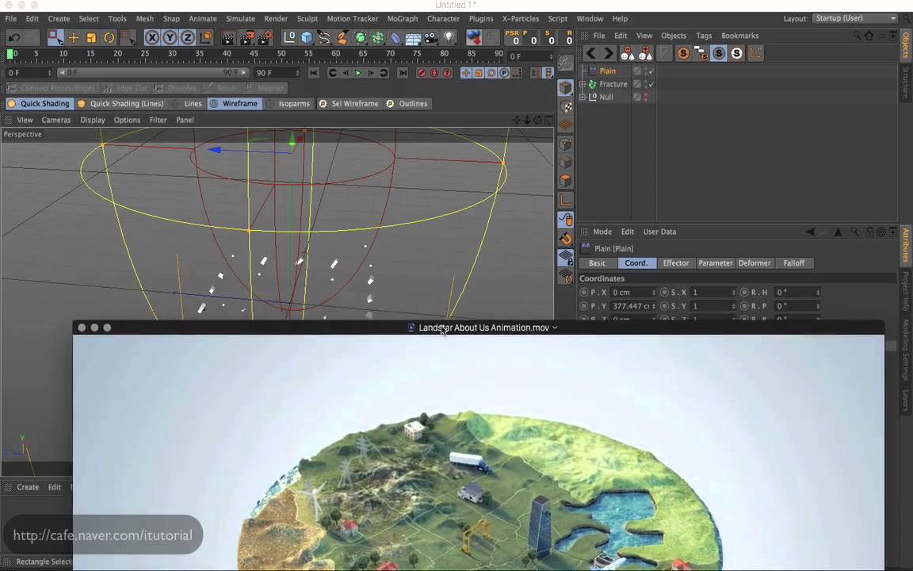Open the Simulate menu

(240, 19)
